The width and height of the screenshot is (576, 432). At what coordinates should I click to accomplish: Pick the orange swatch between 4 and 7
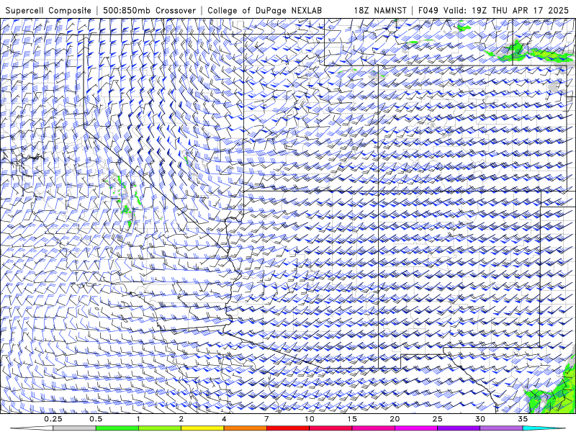click(x=246, y=428)
